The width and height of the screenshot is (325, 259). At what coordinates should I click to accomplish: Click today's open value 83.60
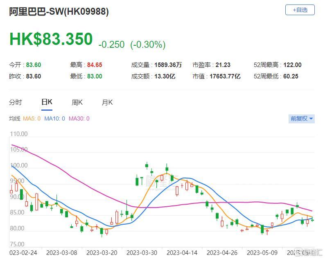point(34,65)
